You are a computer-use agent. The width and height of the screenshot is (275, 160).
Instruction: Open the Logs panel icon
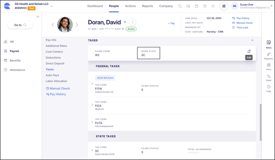(x=268, y=87)
